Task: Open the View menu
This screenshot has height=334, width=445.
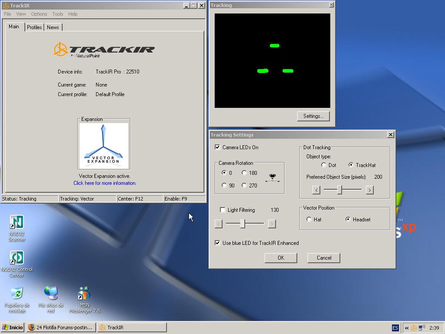Action: click(x=21, y=14)
